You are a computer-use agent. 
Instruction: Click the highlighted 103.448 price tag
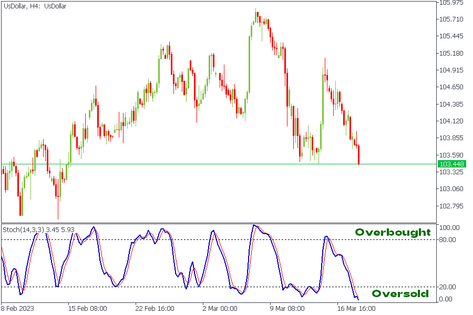453,164
